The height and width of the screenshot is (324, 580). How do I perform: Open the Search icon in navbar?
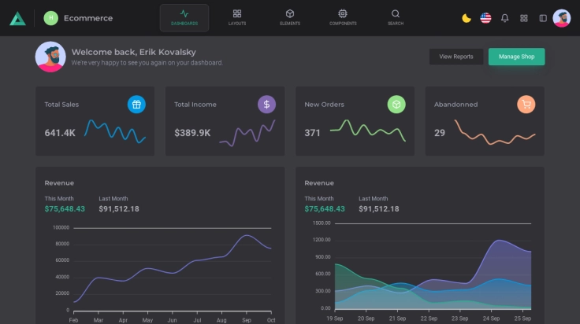pyautogui.click(x=396, y=17)
